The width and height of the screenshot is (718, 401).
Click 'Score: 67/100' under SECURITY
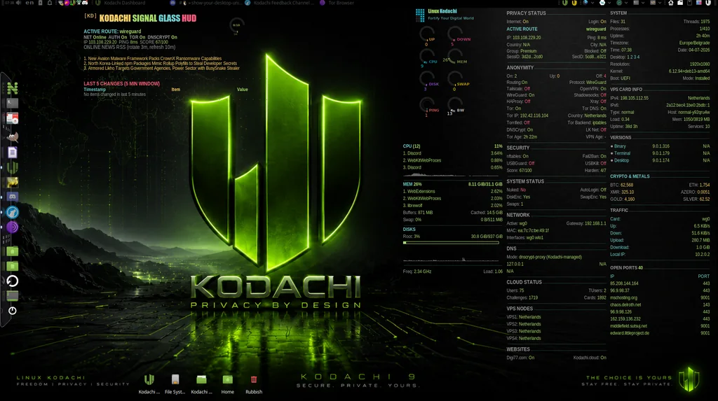pos(520,171)
